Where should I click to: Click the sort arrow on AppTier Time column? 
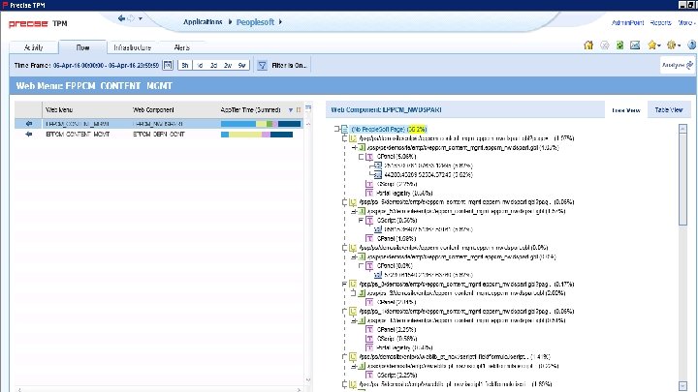[x=291, y=109]
